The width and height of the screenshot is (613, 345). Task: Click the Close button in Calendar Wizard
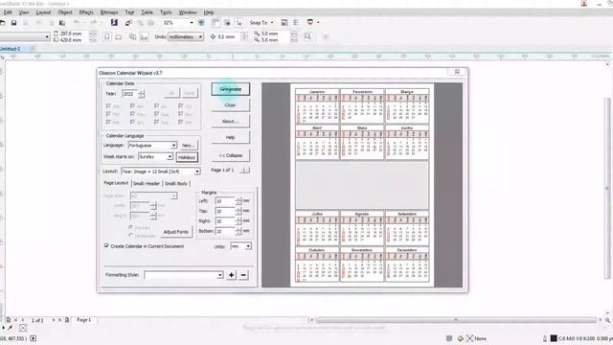230,105
